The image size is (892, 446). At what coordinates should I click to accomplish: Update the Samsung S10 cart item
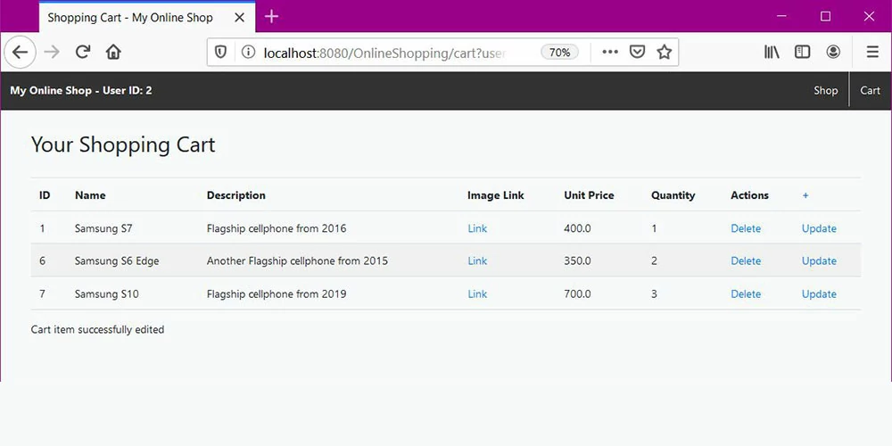819,294
